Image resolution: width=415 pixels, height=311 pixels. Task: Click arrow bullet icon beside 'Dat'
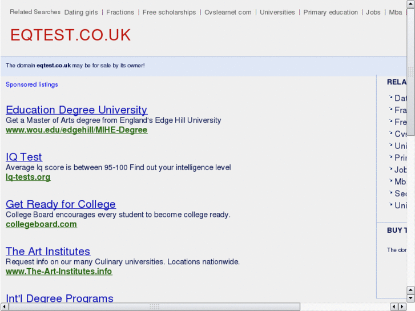[390, 97]
